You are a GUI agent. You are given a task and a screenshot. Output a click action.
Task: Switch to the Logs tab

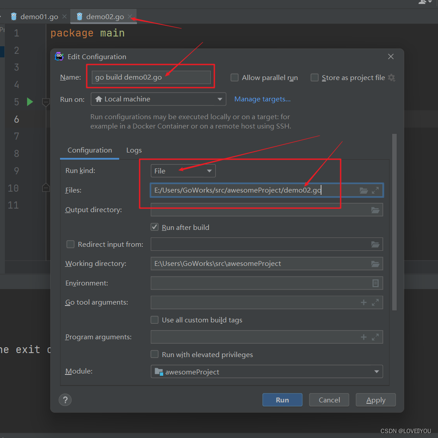(x=134, y=150)
